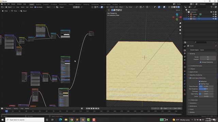Open the Node menu in node editor
This screenshot has height=122, width=218.
tap(31, 7)
